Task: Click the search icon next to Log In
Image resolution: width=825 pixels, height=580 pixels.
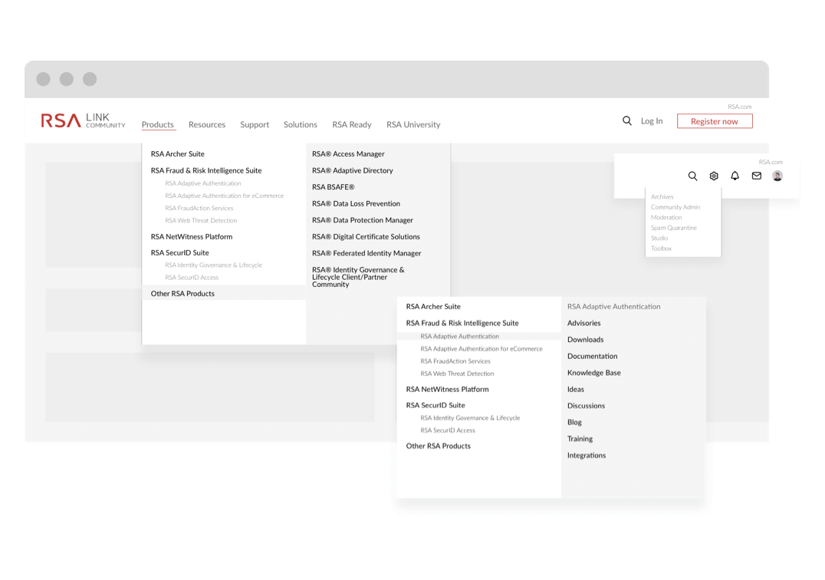Action: [627, 120]
